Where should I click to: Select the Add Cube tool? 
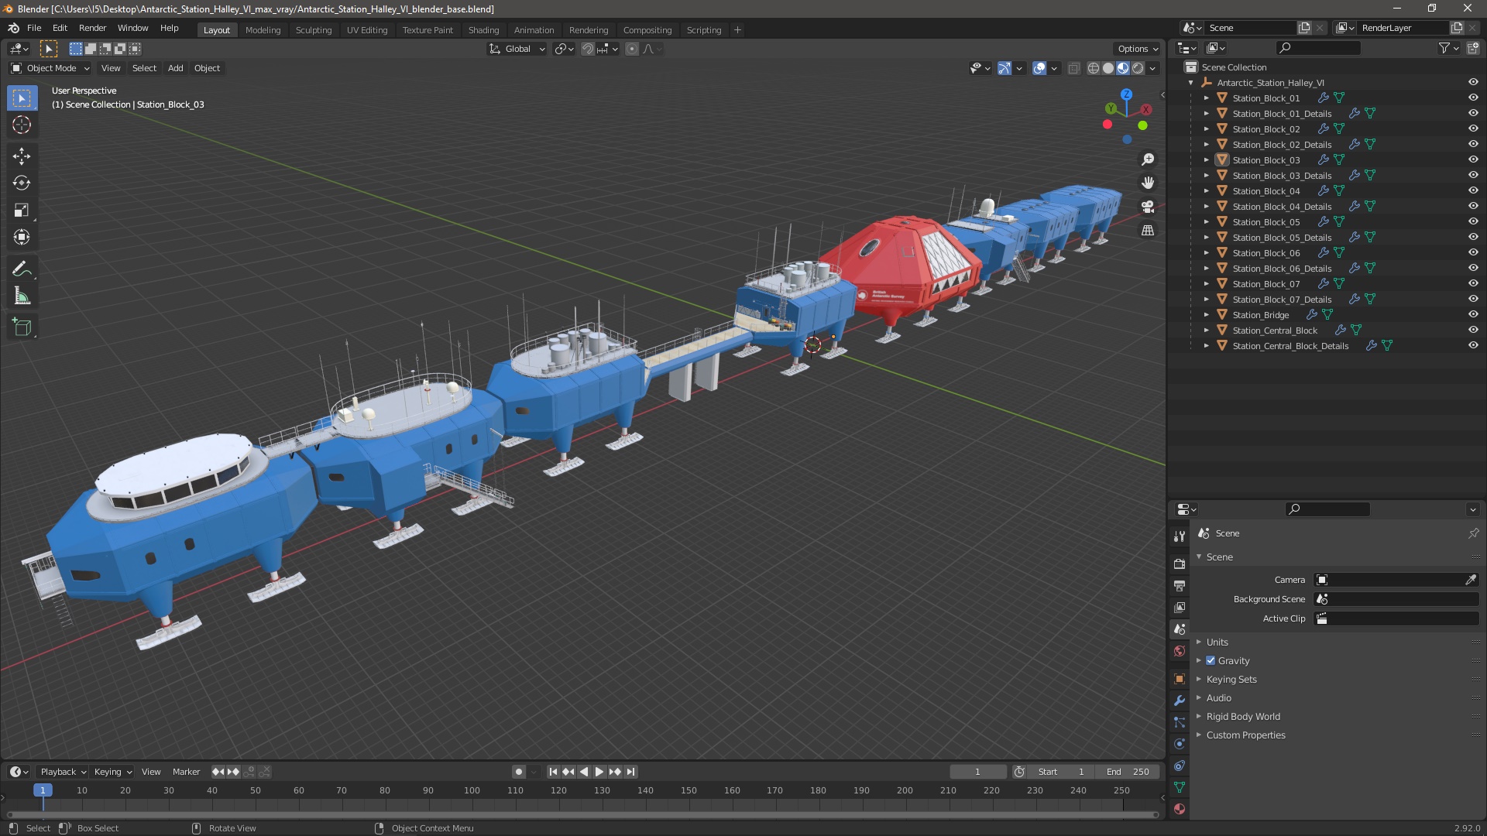(x=22, y=327)
